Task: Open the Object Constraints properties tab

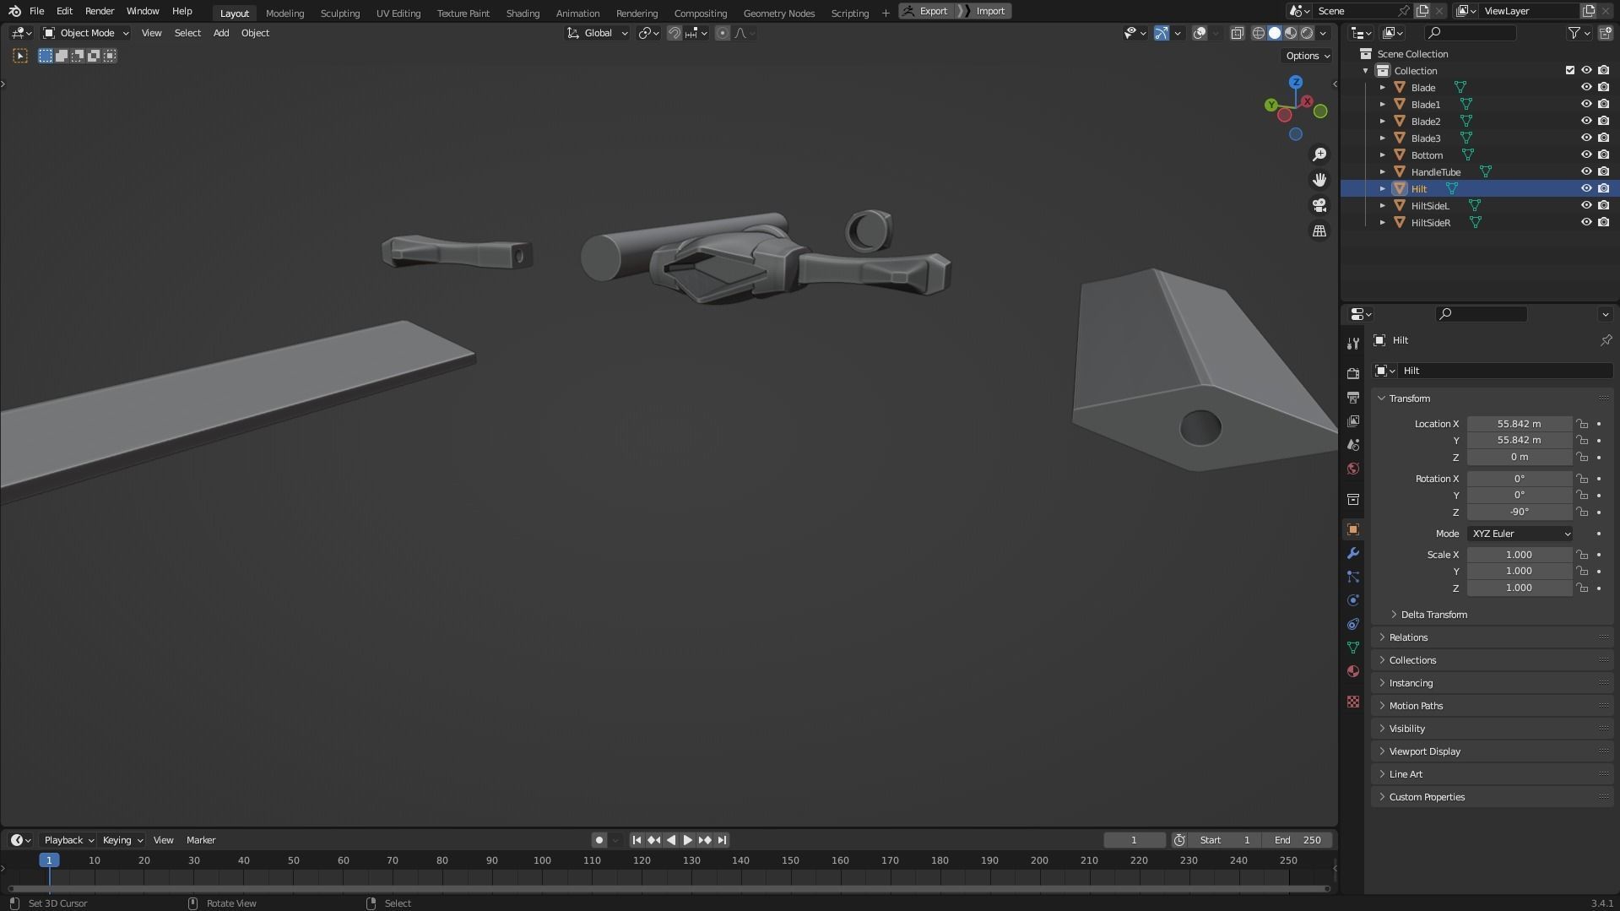Action: pos(1353,624)
